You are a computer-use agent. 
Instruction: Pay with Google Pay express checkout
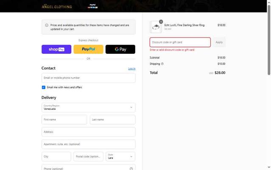click(120, 49)
